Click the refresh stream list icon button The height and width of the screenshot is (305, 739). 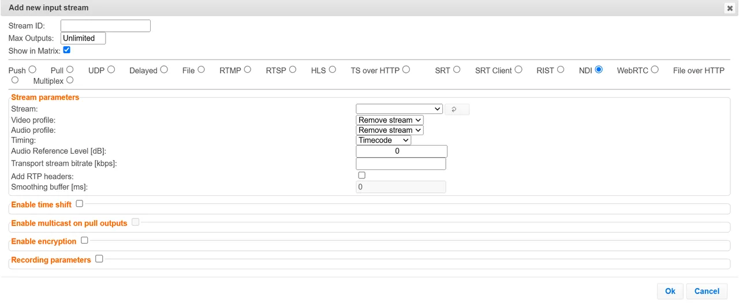[x=457, y=109]
